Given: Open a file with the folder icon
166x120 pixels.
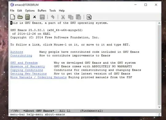Looking at the screenshot, I should [x=20, y=17].
